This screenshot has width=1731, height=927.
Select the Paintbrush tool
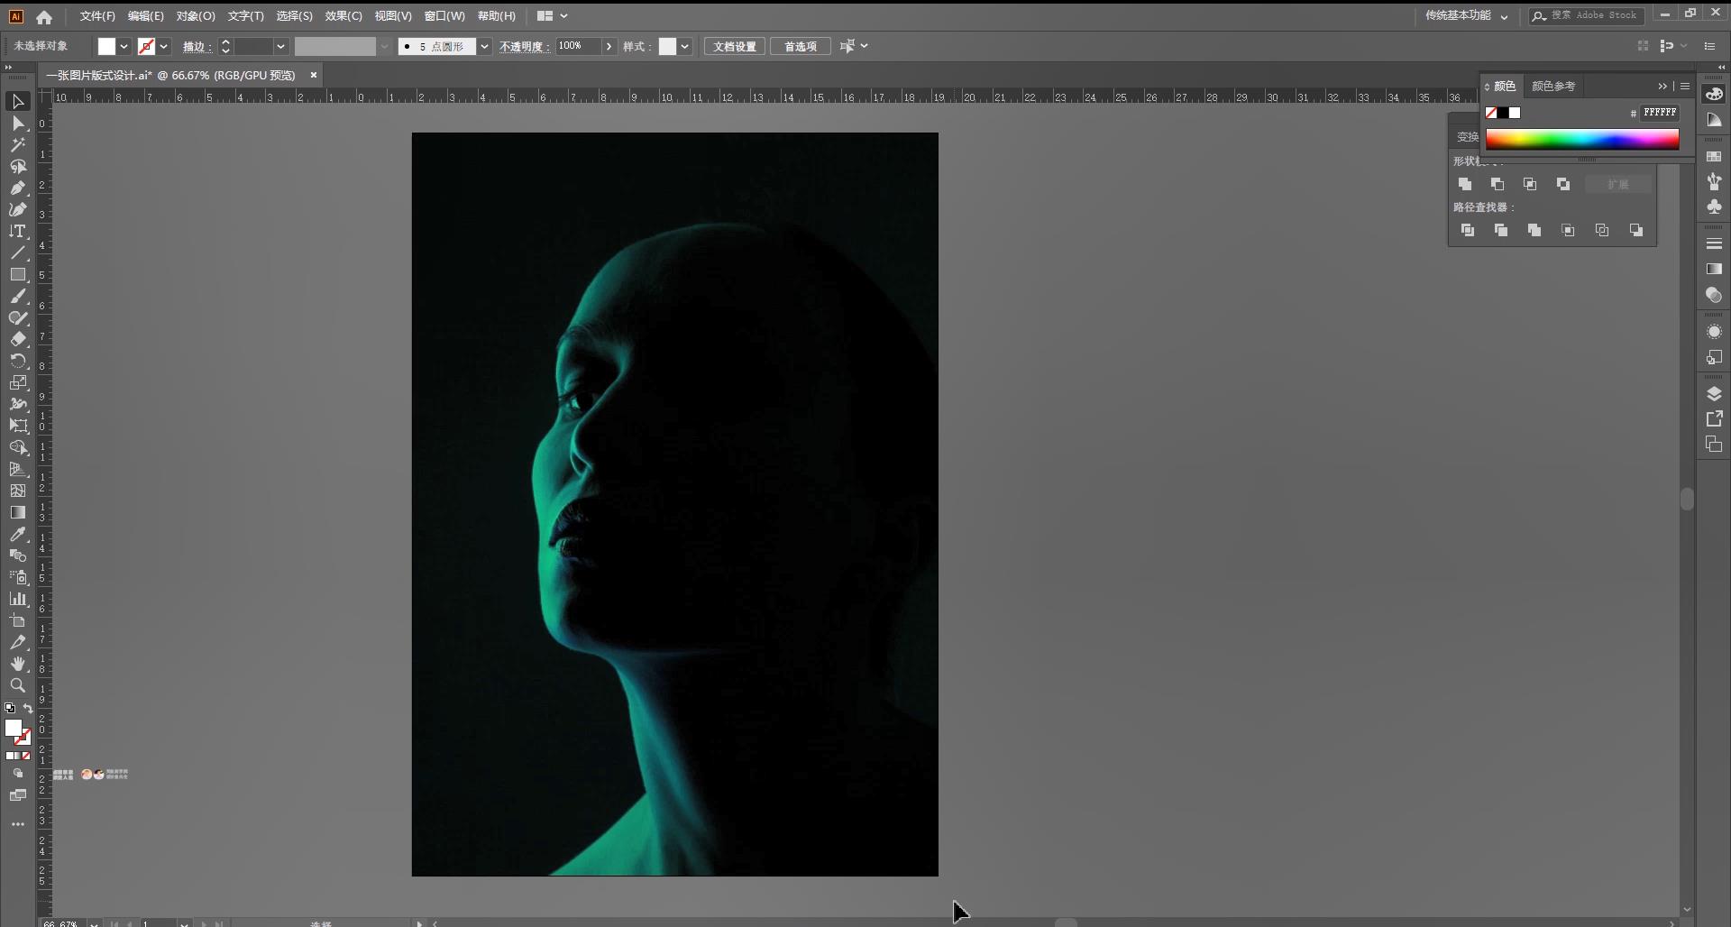18,297
